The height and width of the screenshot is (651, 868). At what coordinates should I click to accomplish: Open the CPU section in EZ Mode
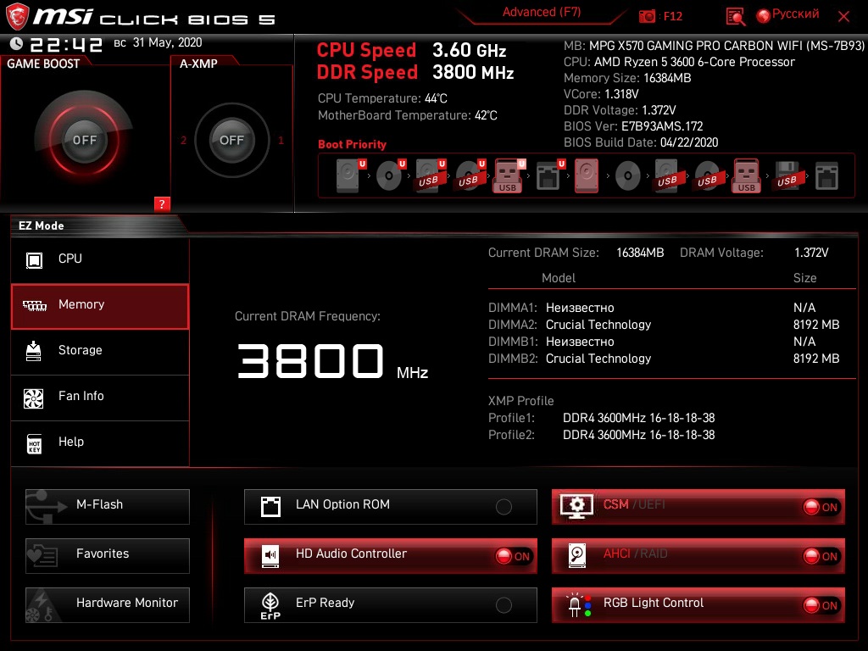100,259
